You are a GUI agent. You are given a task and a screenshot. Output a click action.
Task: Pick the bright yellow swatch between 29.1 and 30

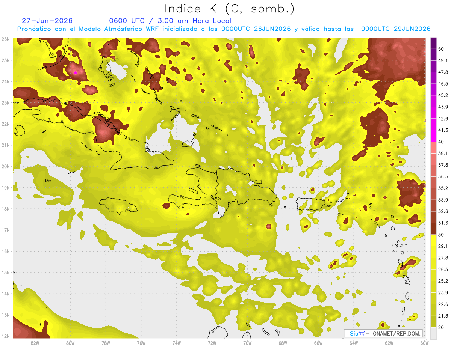433,240
